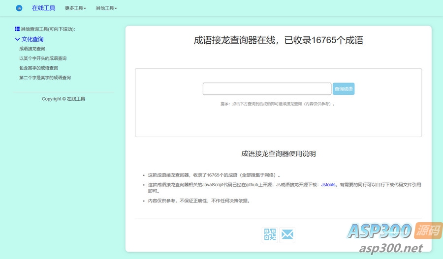Go to 以某个字开头的成语查询

coord(43,58)
